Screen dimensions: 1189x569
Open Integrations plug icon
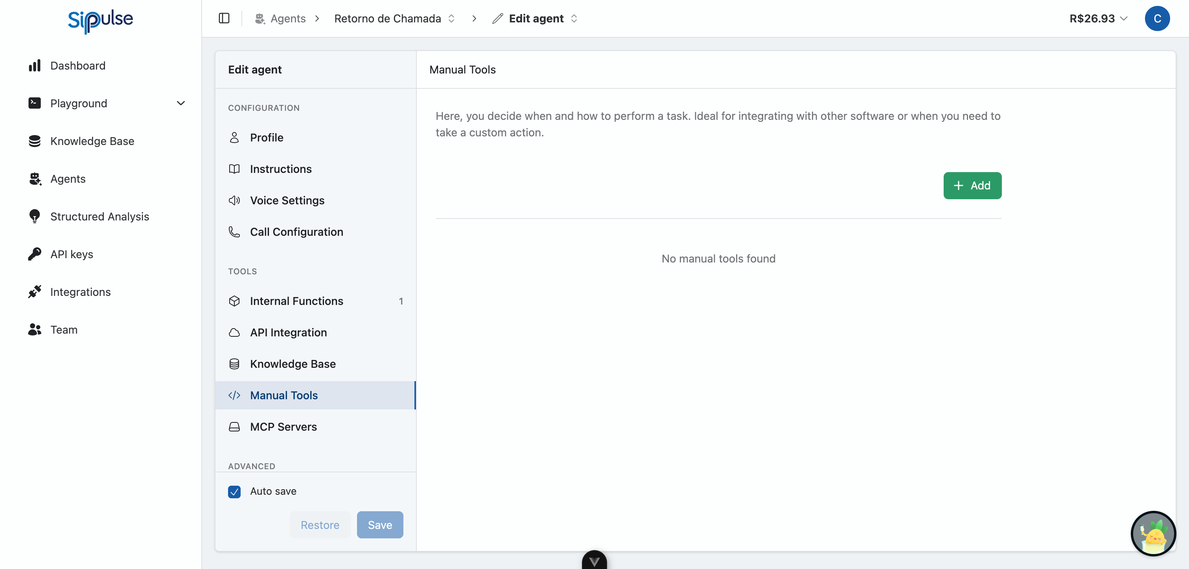(x=35, y=292)
